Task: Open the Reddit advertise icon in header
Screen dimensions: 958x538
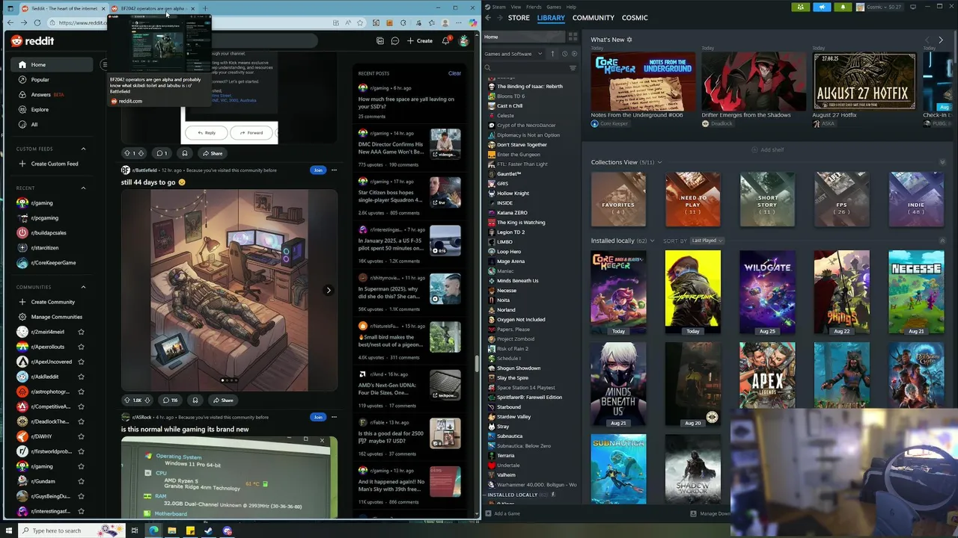Action: (x=380, y=41)
